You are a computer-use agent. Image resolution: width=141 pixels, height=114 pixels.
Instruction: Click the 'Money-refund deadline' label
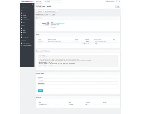pyautogui.click(x=44, y=26)
